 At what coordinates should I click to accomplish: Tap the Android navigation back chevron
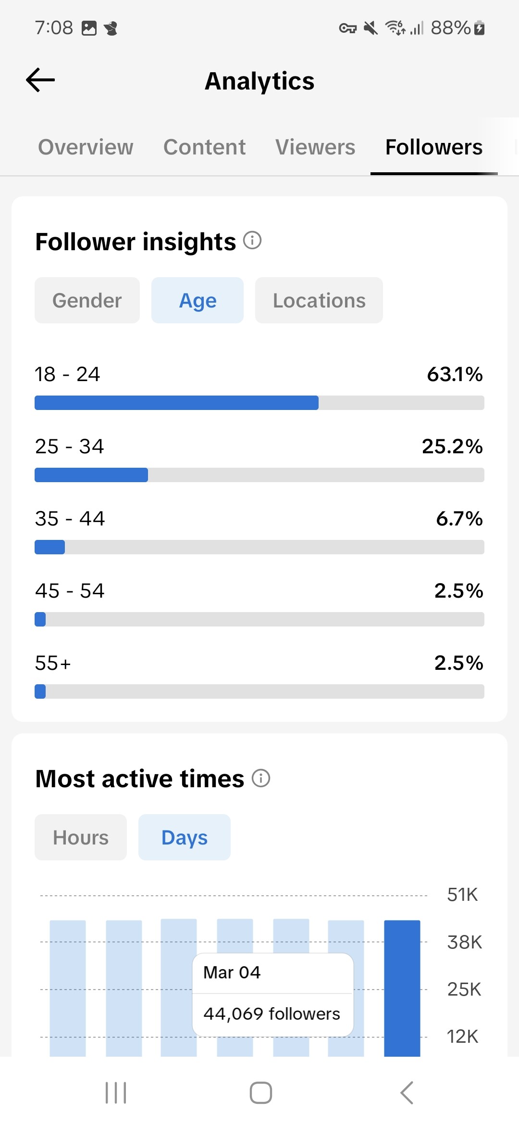pos(407,1092)
